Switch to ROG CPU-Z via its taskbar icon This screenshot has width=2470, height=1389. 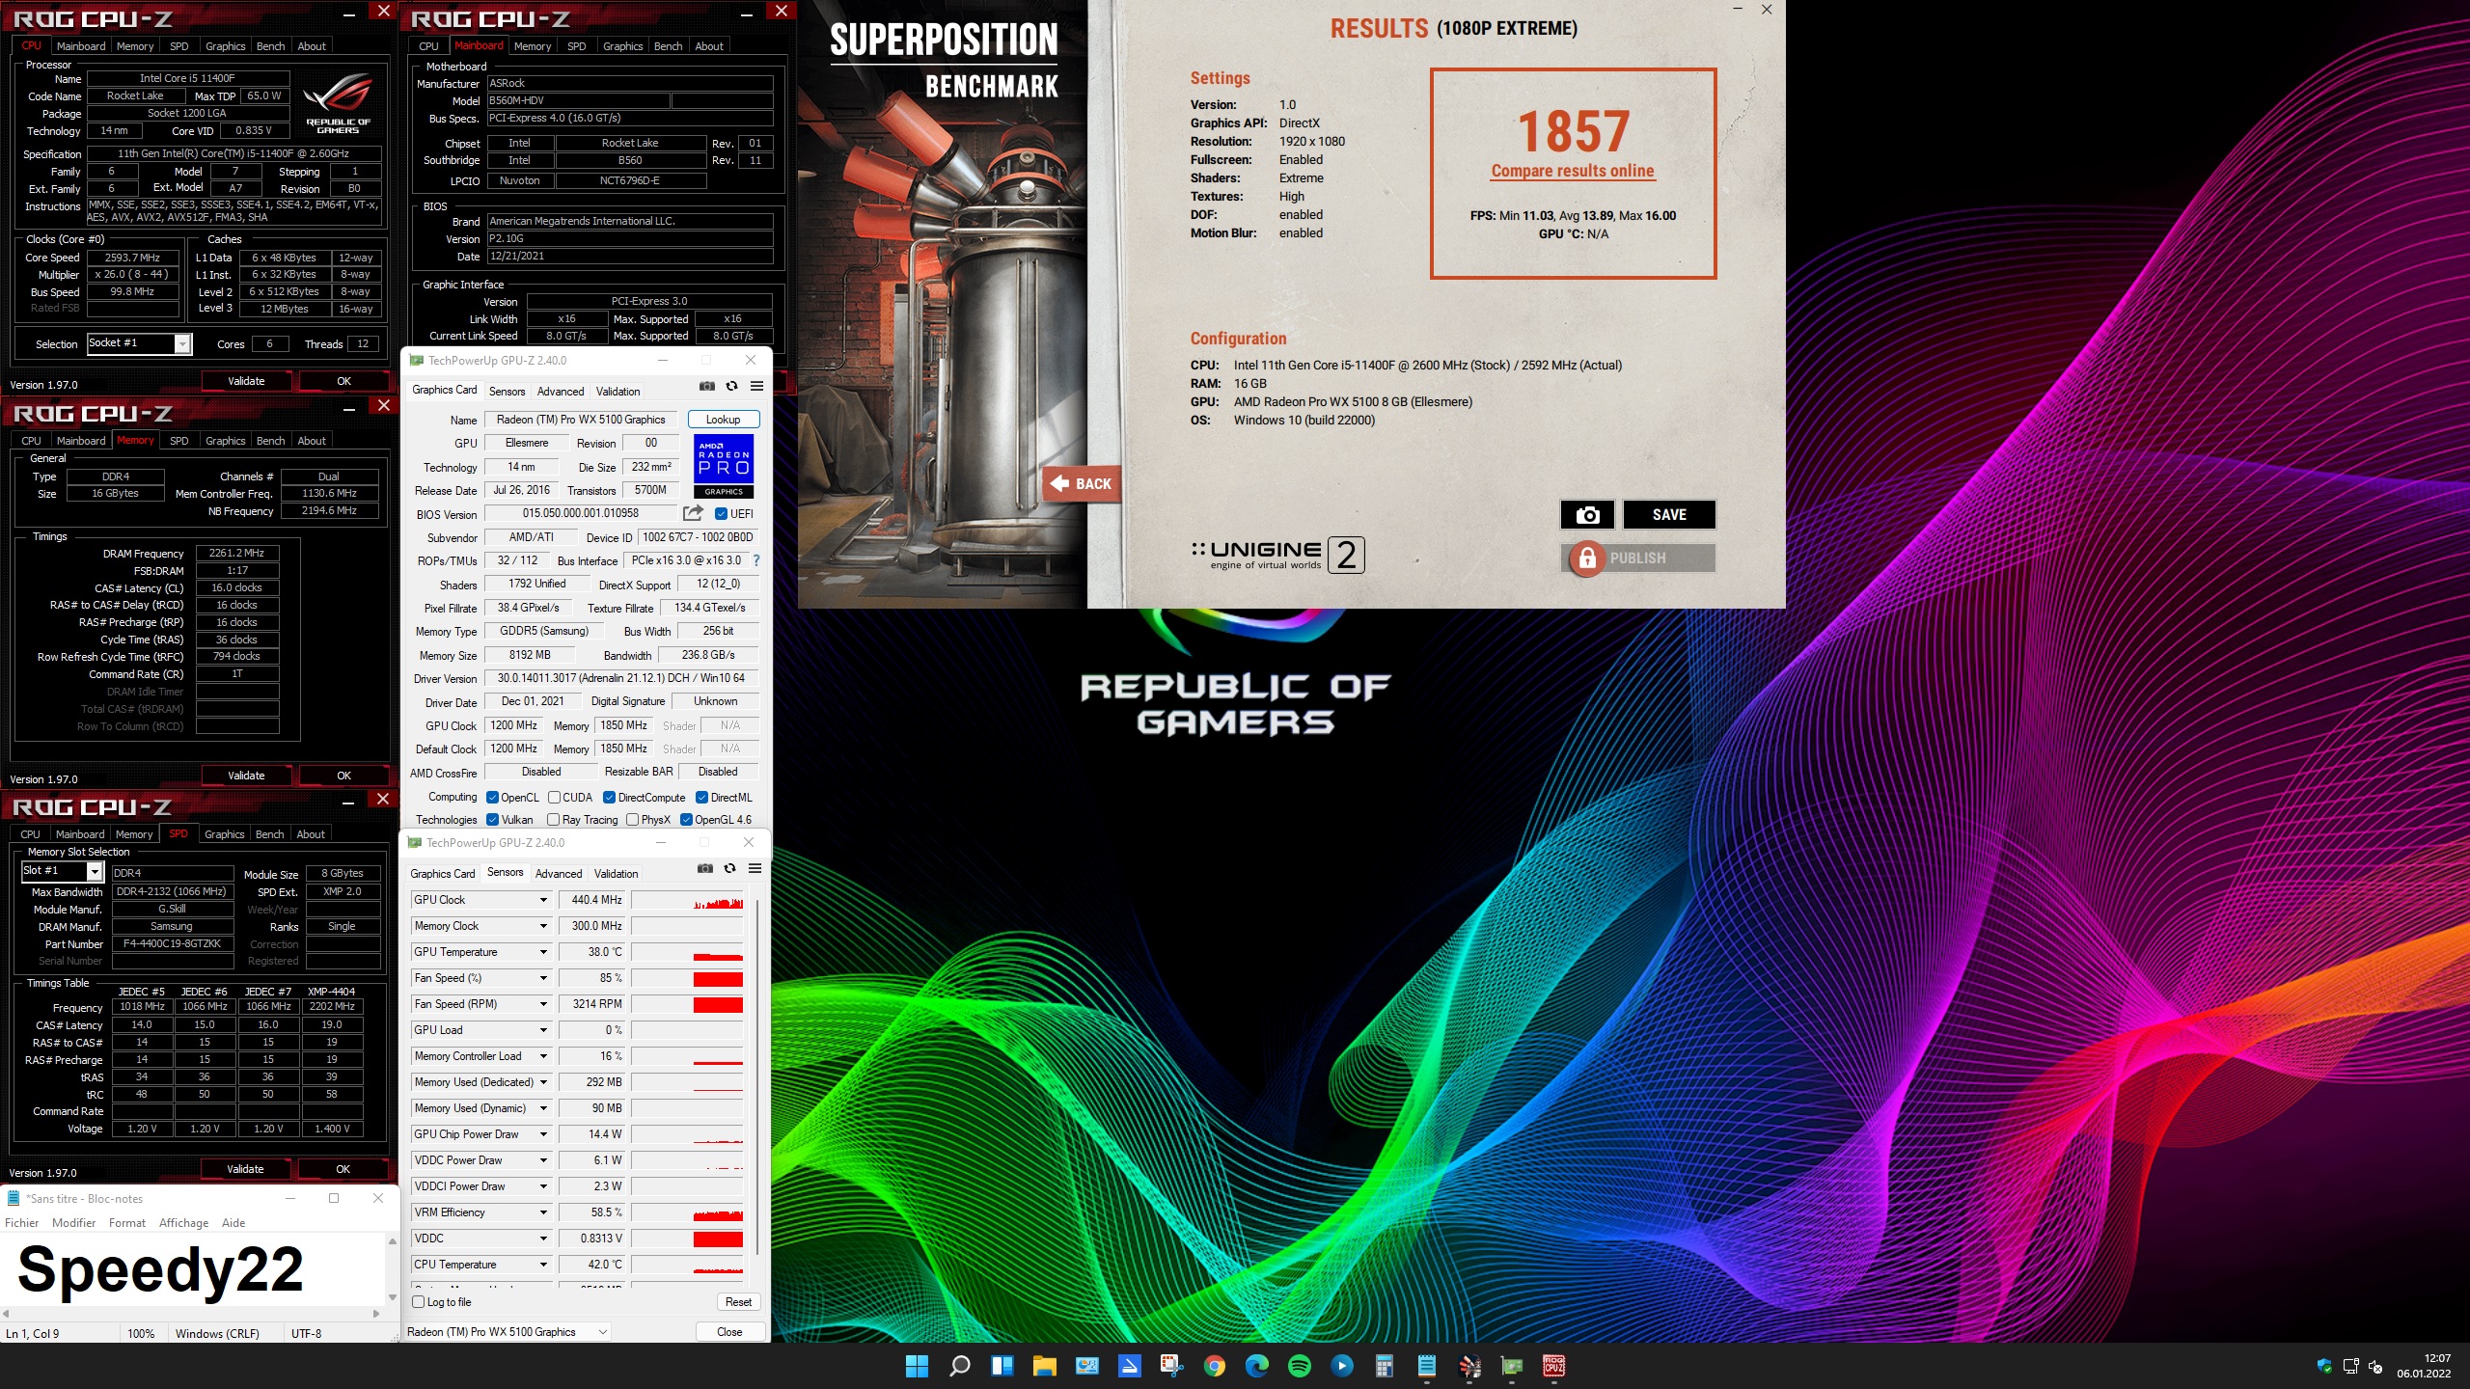click(x=1553, y=1366)
